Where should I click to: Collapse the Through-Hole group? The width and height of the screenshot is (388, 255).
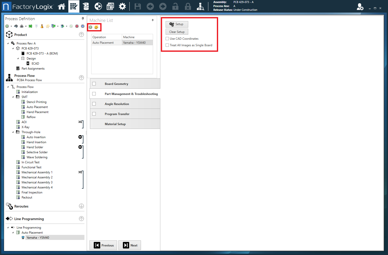pyautogui.click(x=13, y=132)
